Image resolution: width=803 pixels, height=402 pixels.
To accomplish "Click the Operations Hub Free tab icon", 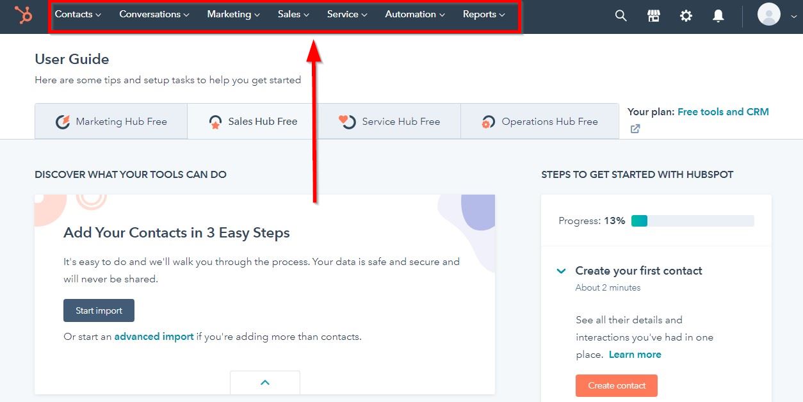I will pyautogui.click(x=488, y=122).
